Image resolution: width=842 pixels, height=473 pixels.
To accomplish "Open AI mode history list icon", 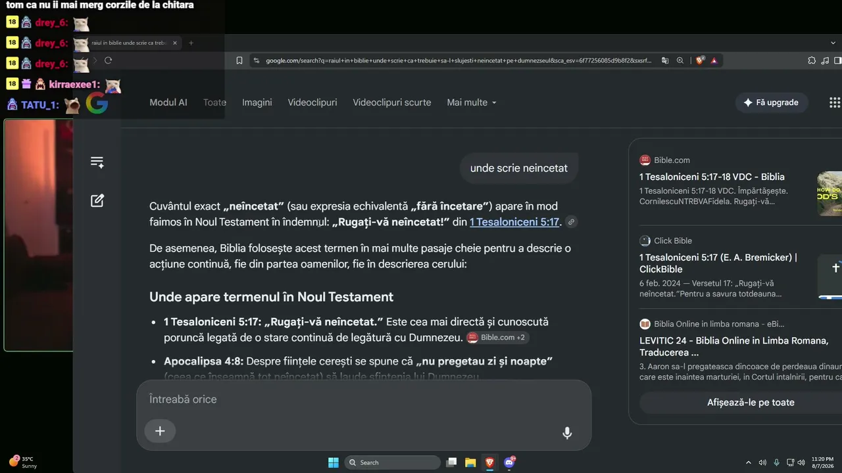I will [97, 162].
